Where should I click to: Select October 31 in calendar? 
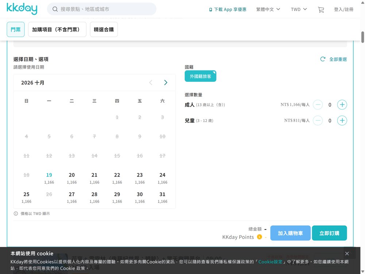(162, 197)
